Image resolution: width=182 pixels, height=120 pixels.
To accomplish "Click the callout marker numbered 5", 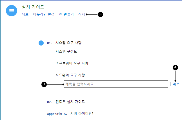I will coord(100,14).
